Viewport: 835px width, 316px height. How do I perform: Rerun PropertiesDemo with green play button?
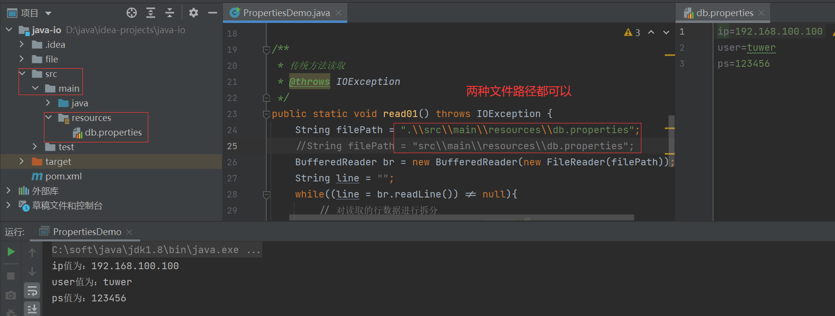click(11, 252)
